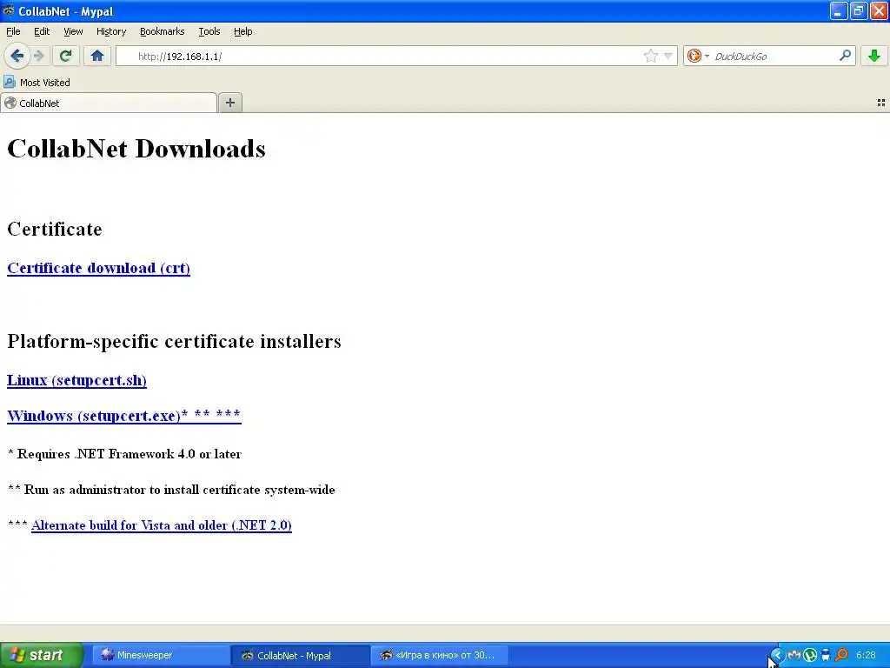Open the Edit menu

tap(42, 31)
